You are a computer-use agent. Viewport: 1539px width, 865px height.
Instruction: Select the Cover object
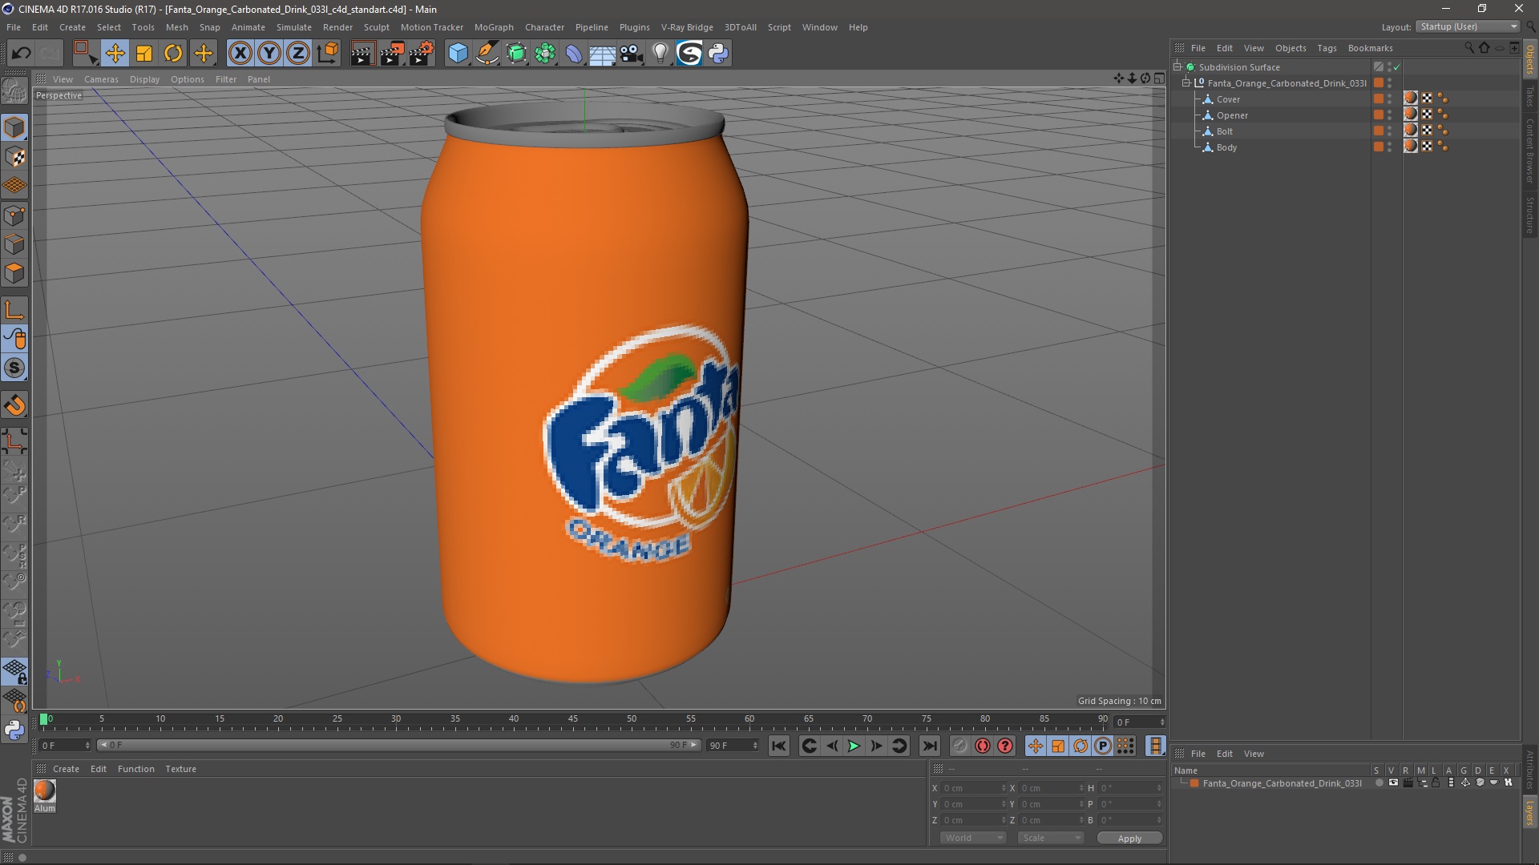click(1228, 99)
